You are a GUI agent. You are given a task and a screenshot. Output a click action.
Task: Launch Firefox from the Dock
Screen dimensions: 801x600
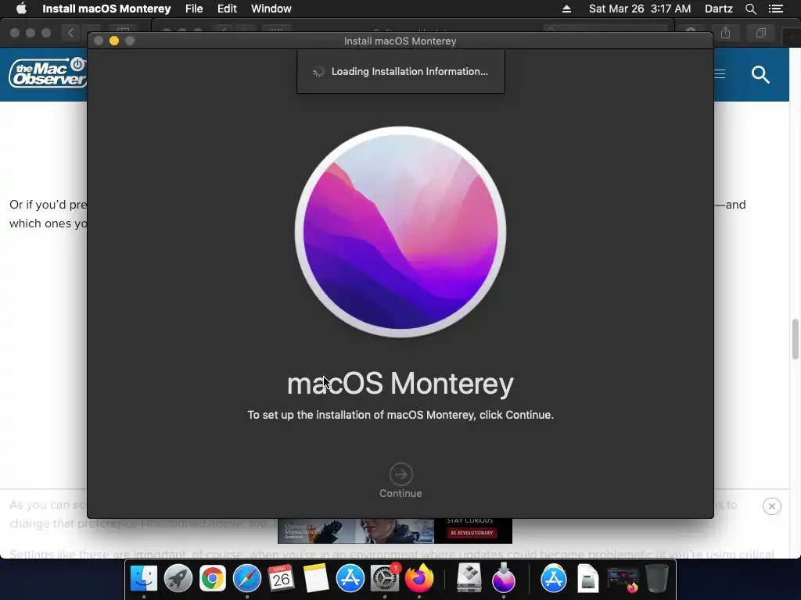[x=419, y=578]
